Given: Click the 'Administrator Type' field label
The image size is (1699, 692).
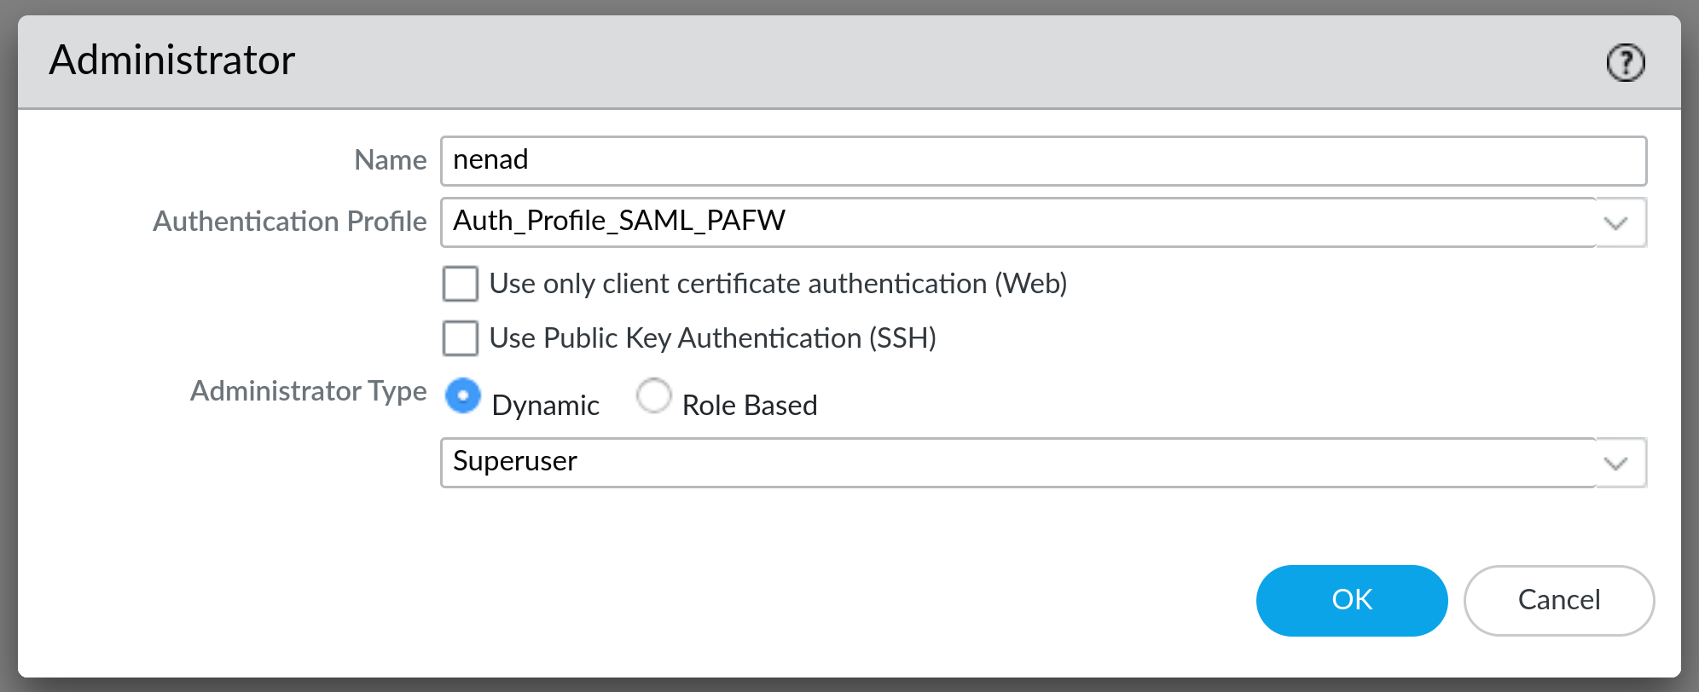Looking at the screenshot, I should pos(308,391).
